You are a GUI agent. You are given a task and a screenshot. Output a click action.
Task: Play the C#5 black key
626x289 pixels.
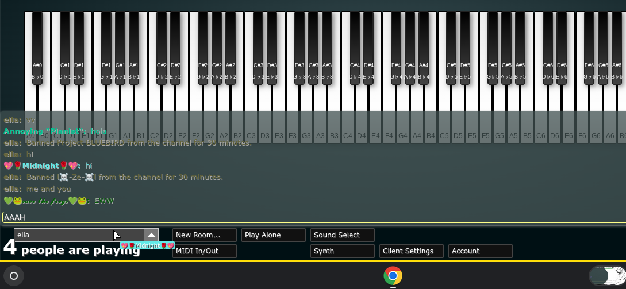tap(451, 48)
